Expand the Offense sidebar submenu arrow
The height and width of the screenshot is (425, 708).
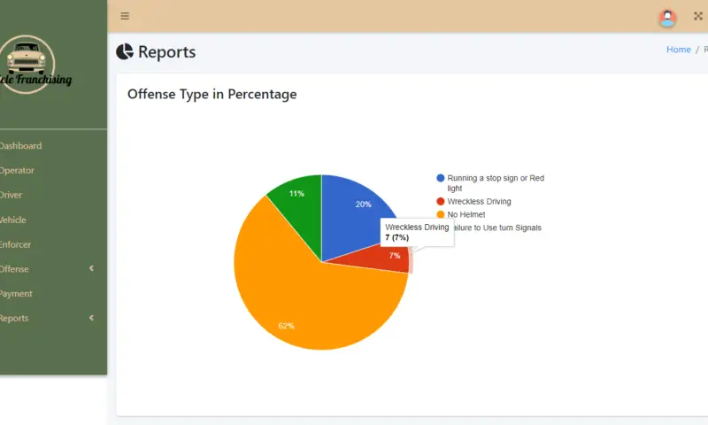point(92,269)
